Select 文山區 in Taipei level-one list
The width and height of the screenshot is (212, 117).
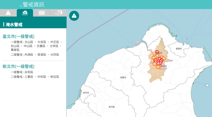[x=29, y=42]
